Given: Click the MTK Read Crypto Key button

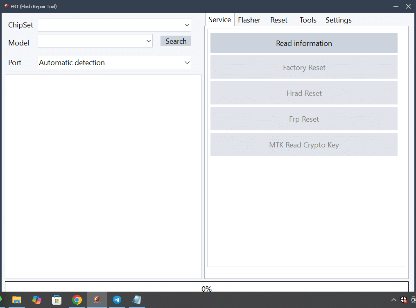Looking at the screenshot, I should (304, 145).
